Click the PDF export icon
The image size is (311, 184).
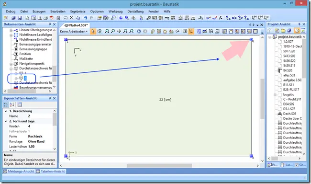click(52, 18)
